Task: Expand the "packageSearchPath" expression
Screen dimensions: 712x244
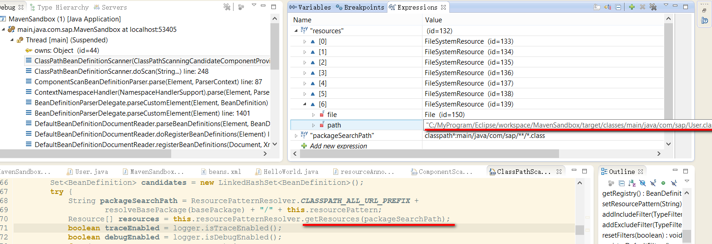Action: (296, 135)
